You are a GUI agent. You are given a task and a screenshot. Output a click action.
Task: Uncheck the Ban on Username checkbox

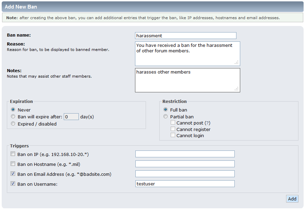click(x=13, y=184)
